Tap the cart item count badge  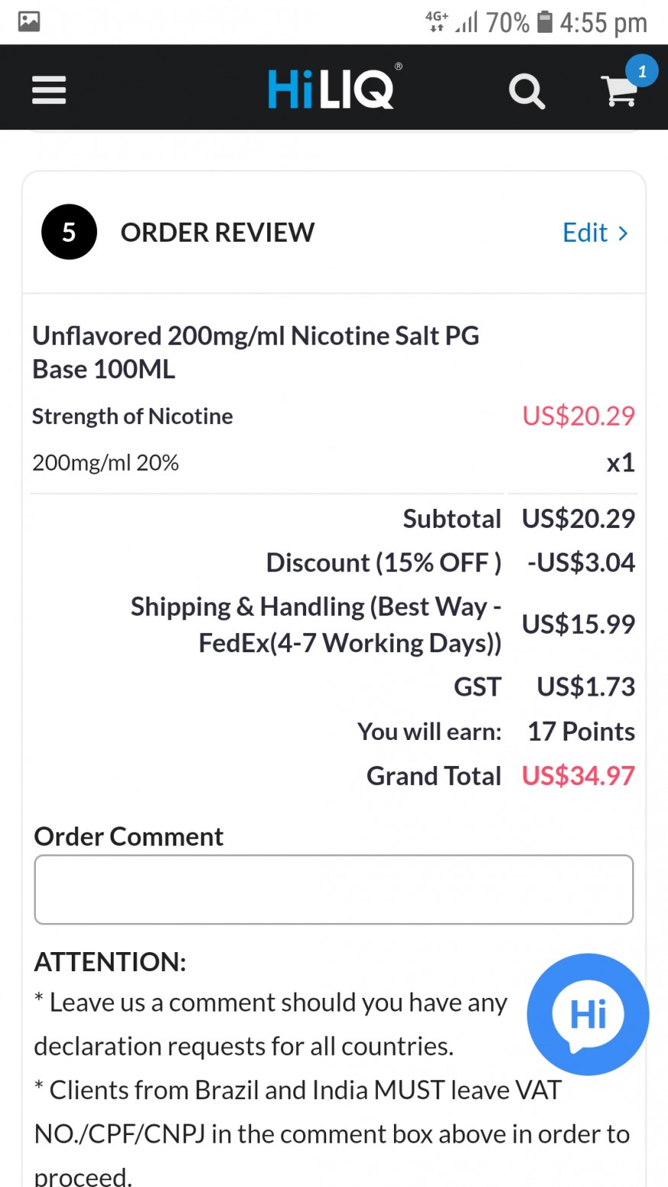[641, 72]
